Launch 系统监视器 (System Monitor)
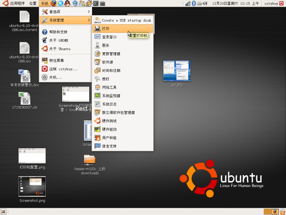 click(x=123, y=96)
